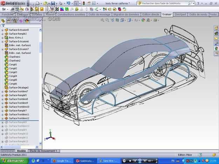Expand the Surface frontière7 tree node
Image resolution: width=219 pixels, height=164 pixels.
point(2,92)
